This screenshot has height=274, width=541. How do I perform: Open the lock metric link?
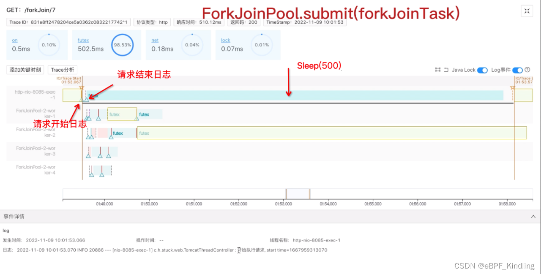tap(225, 40)
